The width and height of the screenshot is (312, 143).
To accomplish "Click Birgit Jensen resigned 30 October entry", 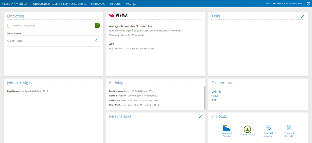I will 28,91.
